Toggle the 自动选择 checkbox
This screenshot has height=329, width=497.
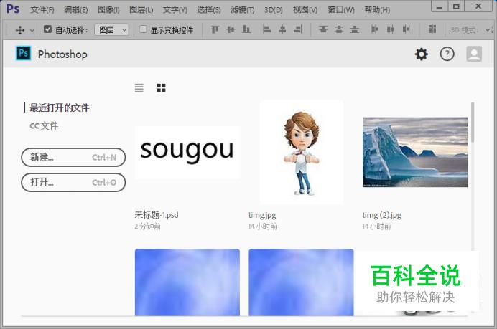pyautogui.click(x=47, y=29)
